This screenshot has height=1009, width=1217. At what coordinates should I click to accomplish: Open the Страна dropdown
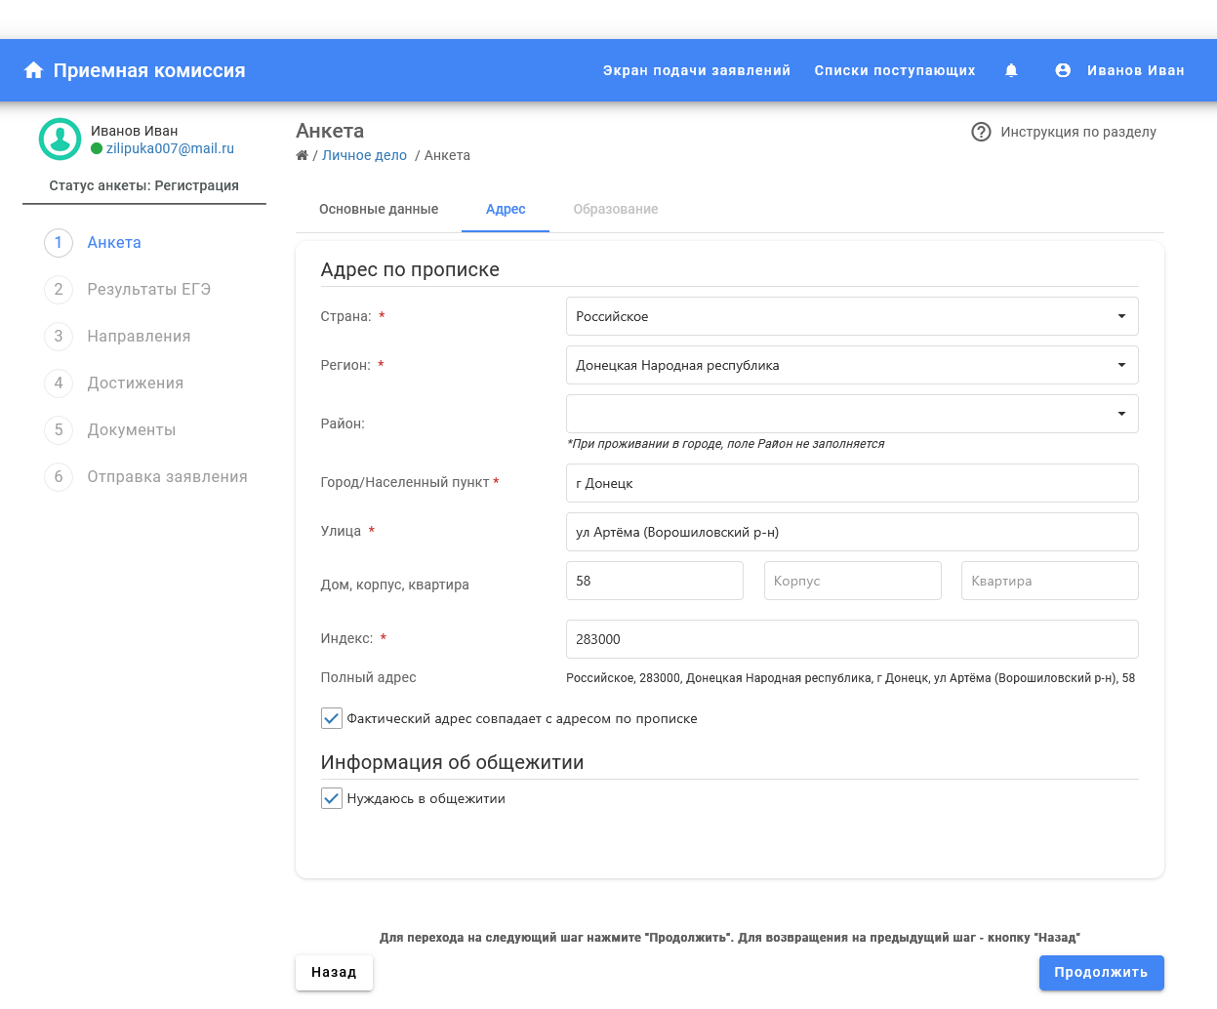coord(852,316)
